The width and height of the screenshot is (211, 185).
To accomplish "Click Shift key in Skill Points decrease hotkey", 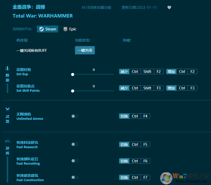I will tap(147, 88).
